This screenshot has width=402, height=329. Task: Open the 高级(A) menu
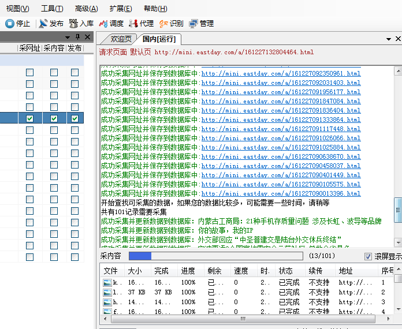click(x=87, y=9)
